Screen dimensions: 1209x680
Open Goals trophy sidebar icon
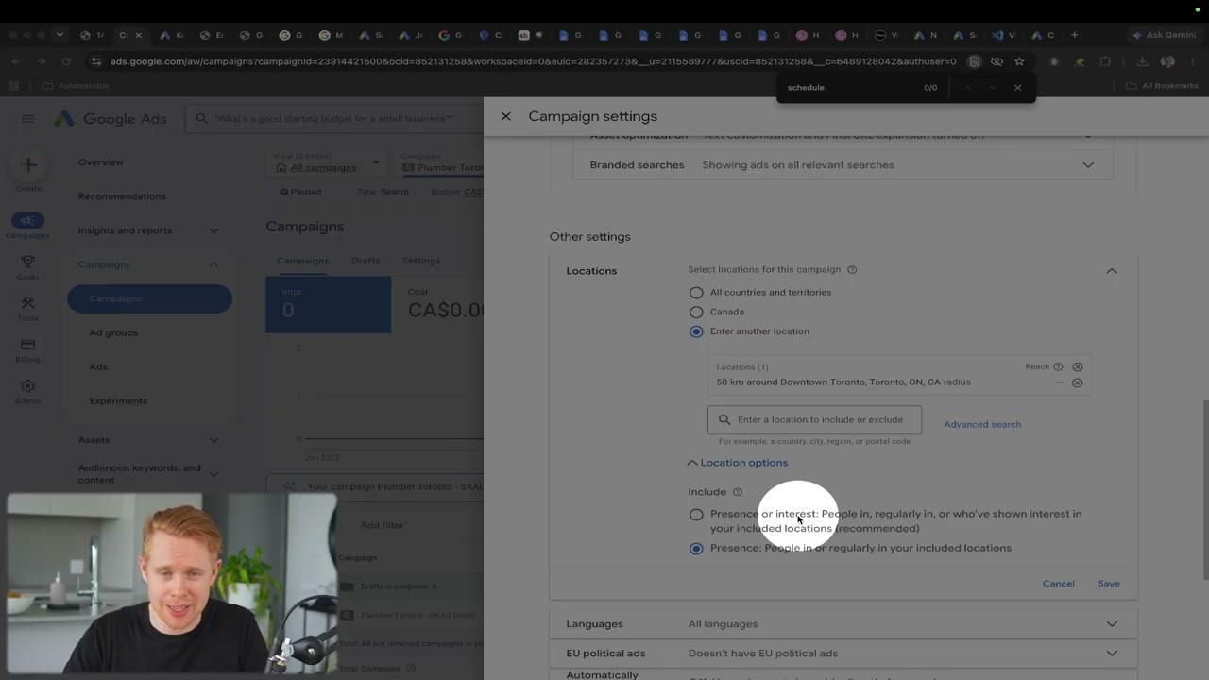27,263
